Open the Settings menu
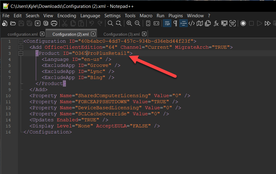The width and height of the screenshot is (276, 174). pyautogui.click(x=112, y=16)
